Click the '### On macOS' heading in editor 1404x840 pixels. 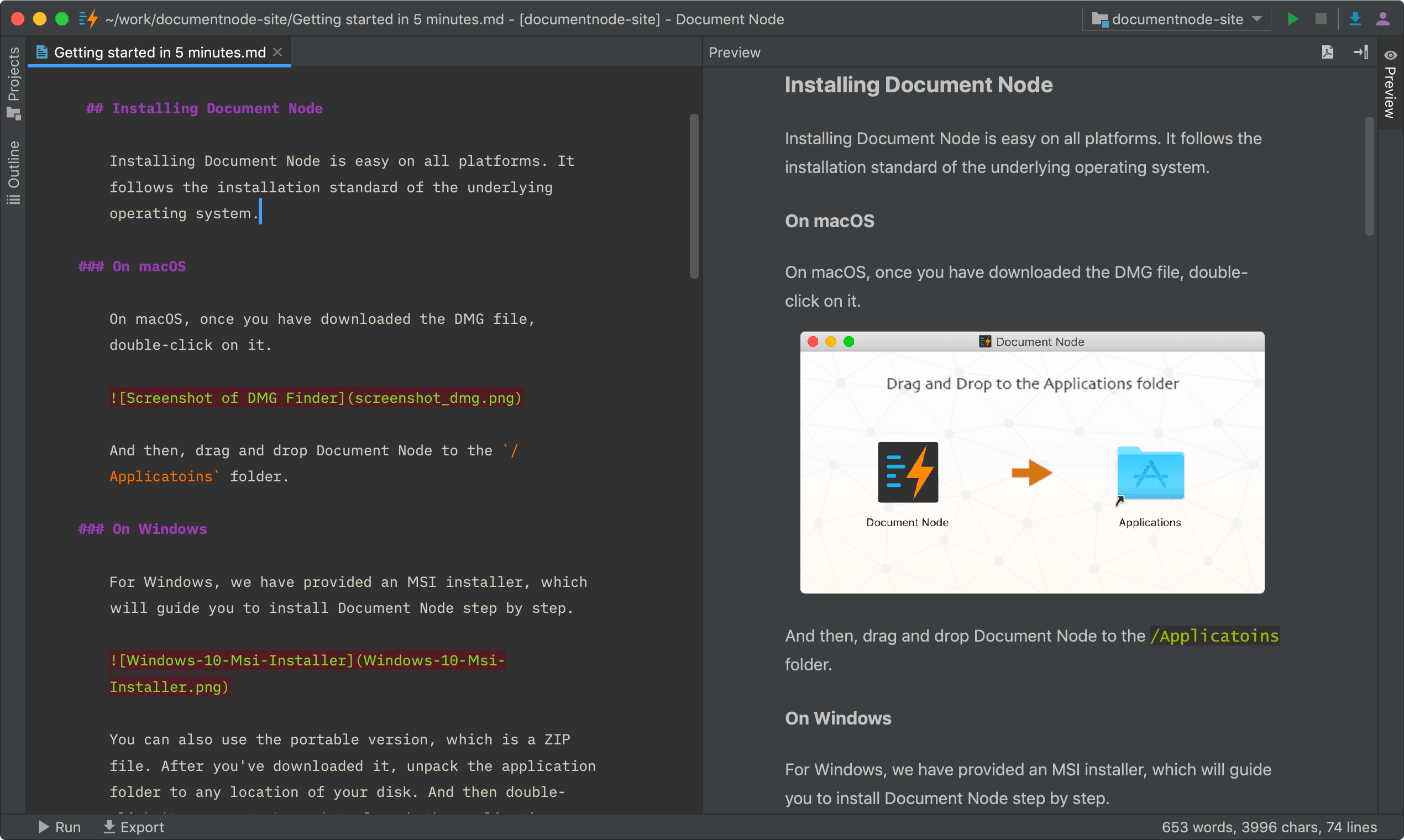132,266
